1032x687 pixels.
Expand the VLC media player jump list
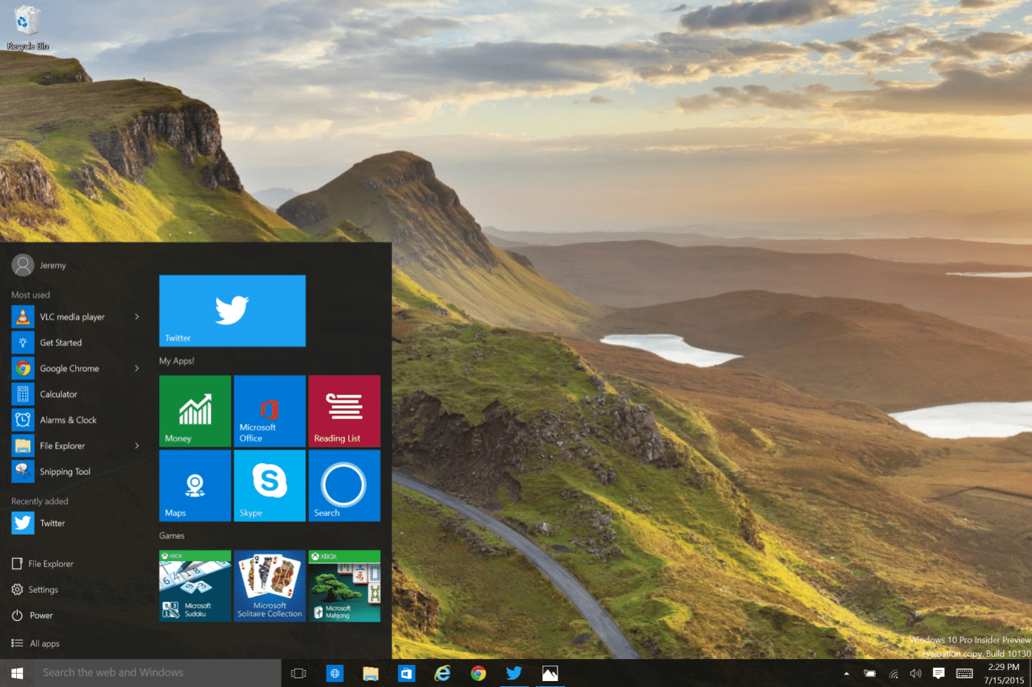coord(137,316)
